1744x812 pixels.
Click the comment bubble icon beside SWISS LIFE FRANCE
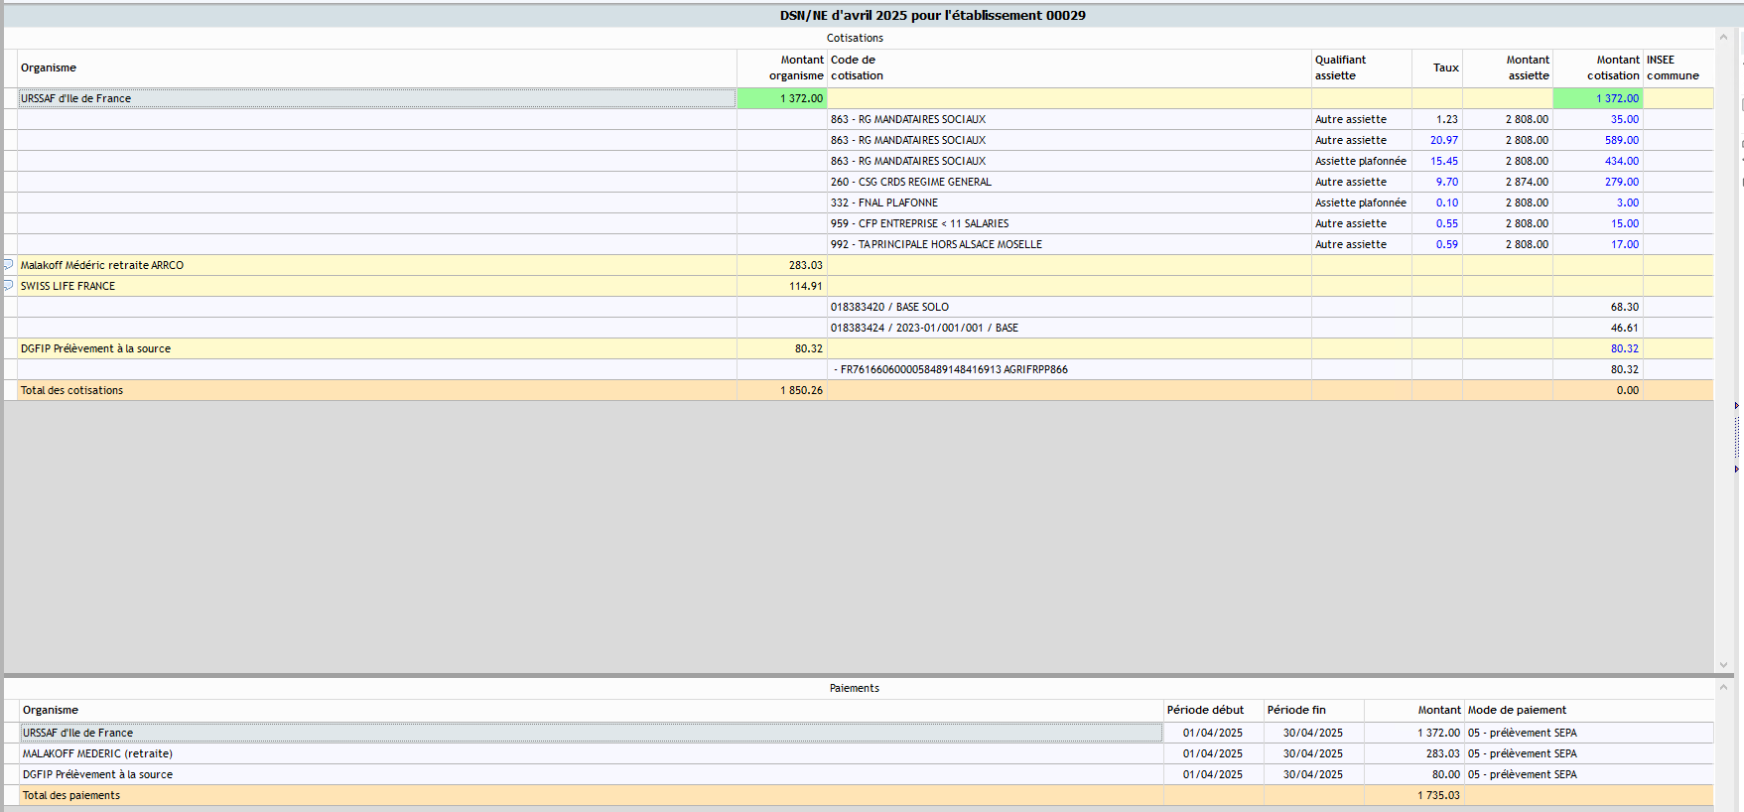click(8, 286)
